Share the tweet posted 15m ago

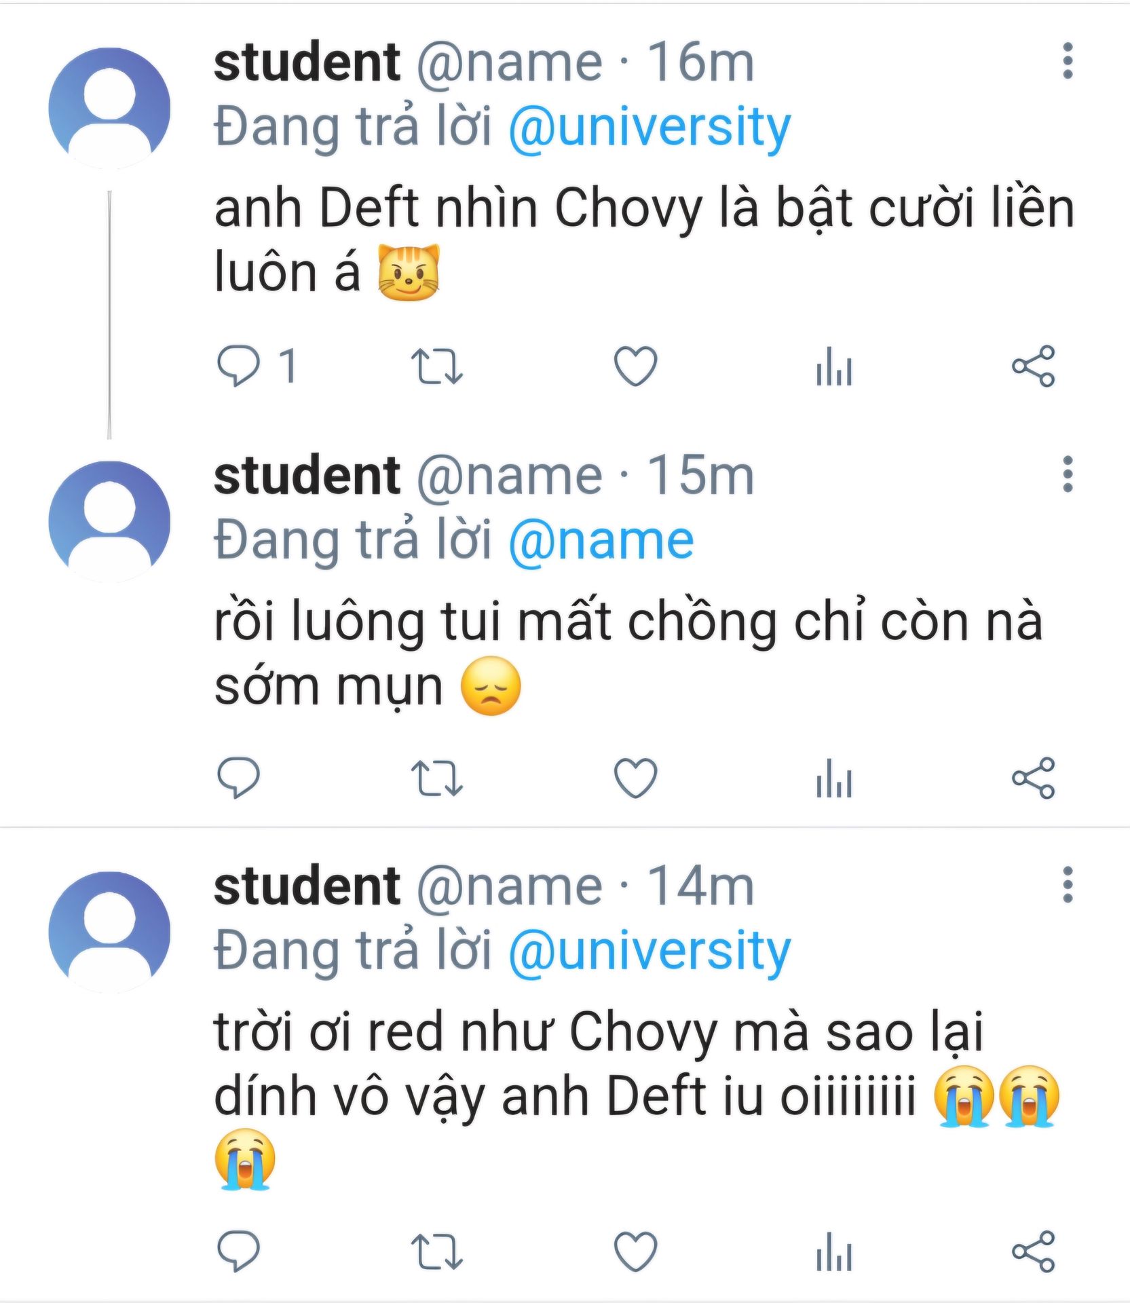1033,777
